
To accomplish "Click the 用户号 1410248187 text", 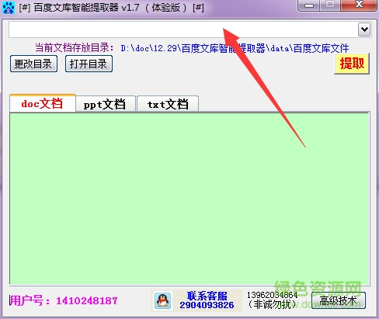I will [x=64, y=300].
